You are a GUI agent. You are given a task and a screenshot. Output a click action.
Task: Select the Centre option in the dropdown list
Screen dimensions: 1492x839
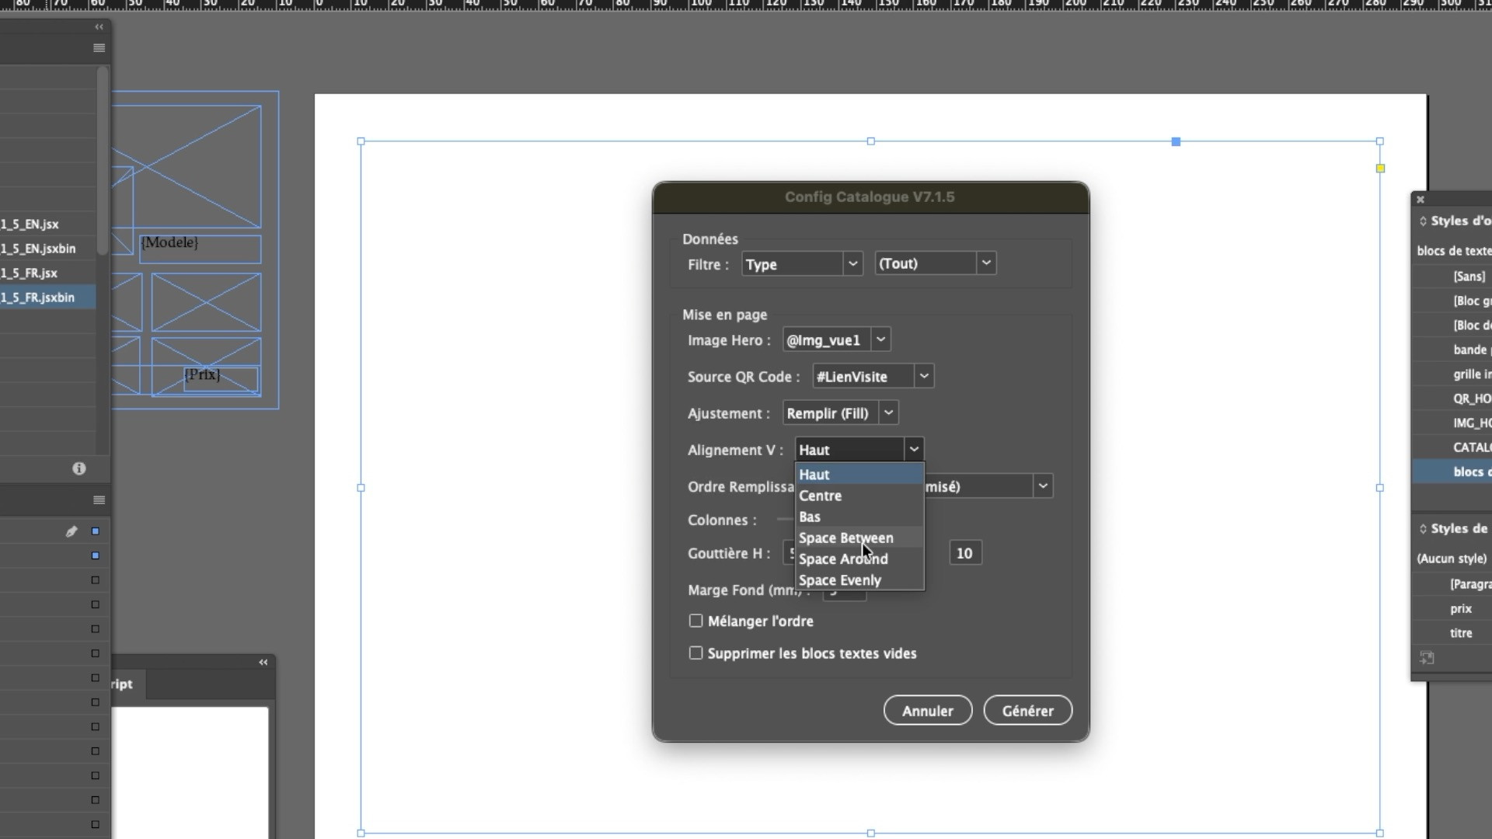pos(820,496)
